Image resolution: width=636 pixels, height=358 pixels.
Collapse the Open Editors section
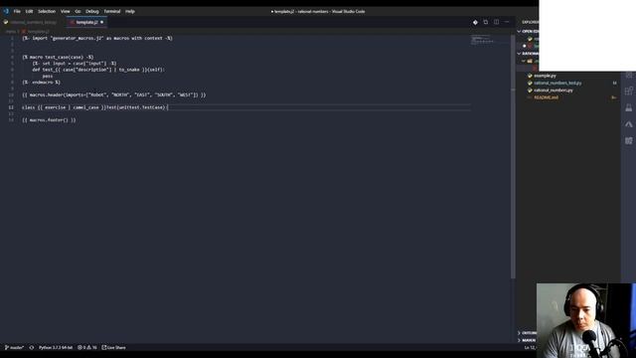coord(528,31)
